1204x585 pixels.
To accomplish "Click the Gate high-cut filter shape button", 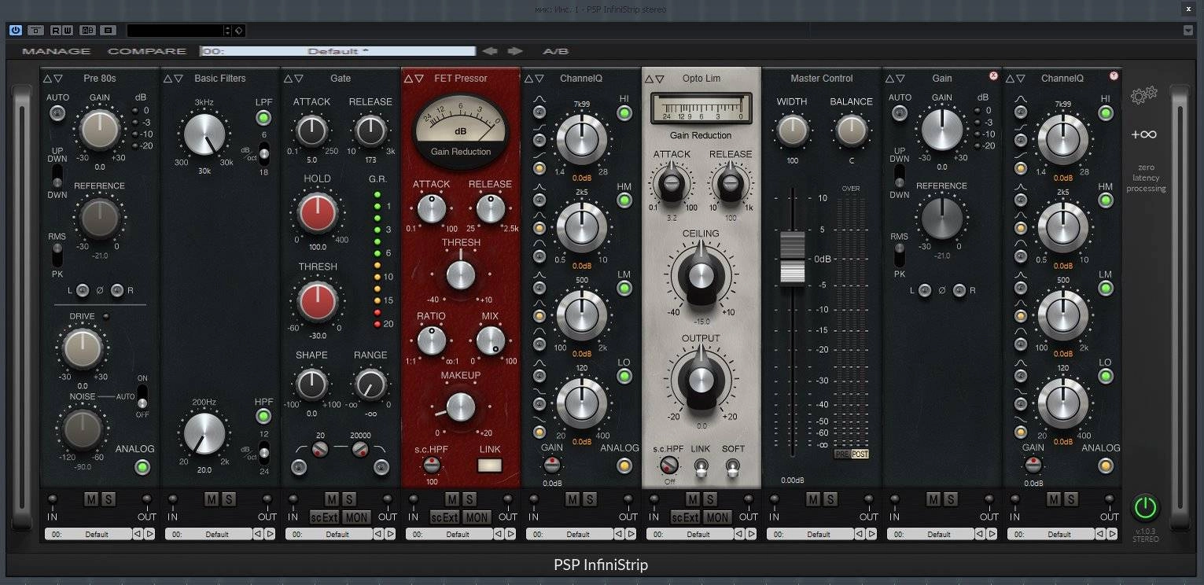I will tap(381, 468).
